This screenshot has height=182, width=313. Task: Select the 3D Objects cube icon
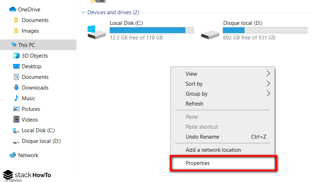16,55
